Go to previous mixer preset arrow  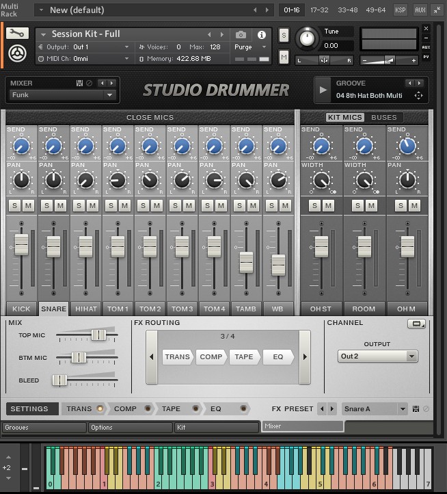click(x=103, y=83)
